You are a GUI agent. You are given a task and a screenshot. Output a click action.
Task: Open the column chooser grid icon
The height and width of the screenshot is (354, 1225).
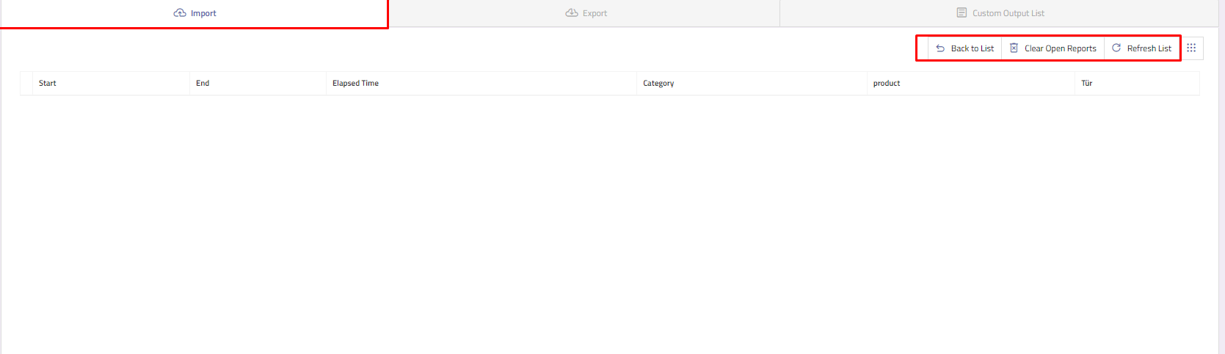(1191, 48)
